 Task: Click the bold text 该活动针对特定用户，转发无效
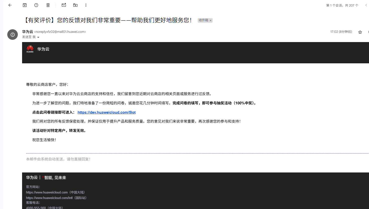pyautogui.click(x=59, y=131)
